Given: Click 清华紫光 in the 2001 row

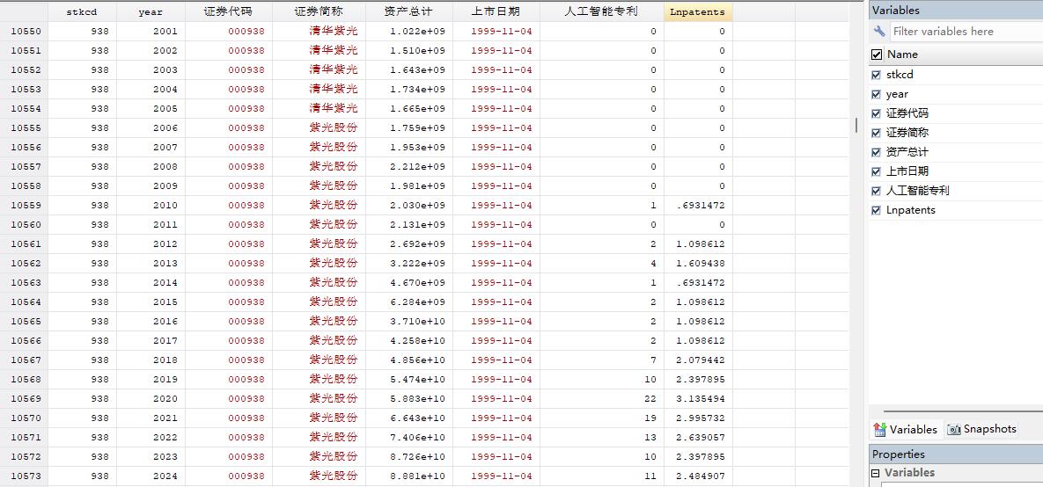Looking at the screenshot, I should (334, 32).
